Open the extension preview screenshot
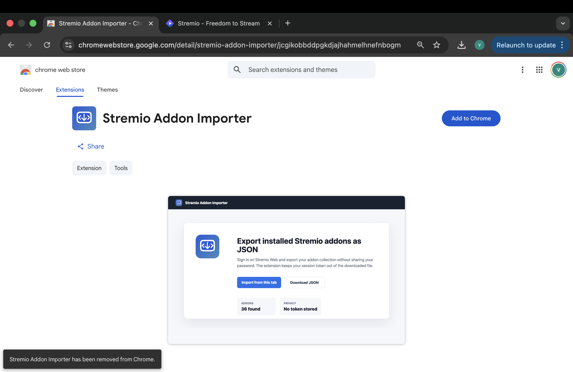 pyautogui.click(x=286, y=270)
